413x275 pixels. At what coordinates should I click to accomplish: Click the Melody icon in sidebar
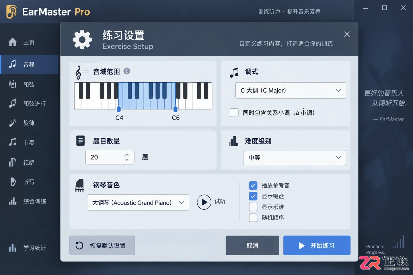[x=12, y=123]
